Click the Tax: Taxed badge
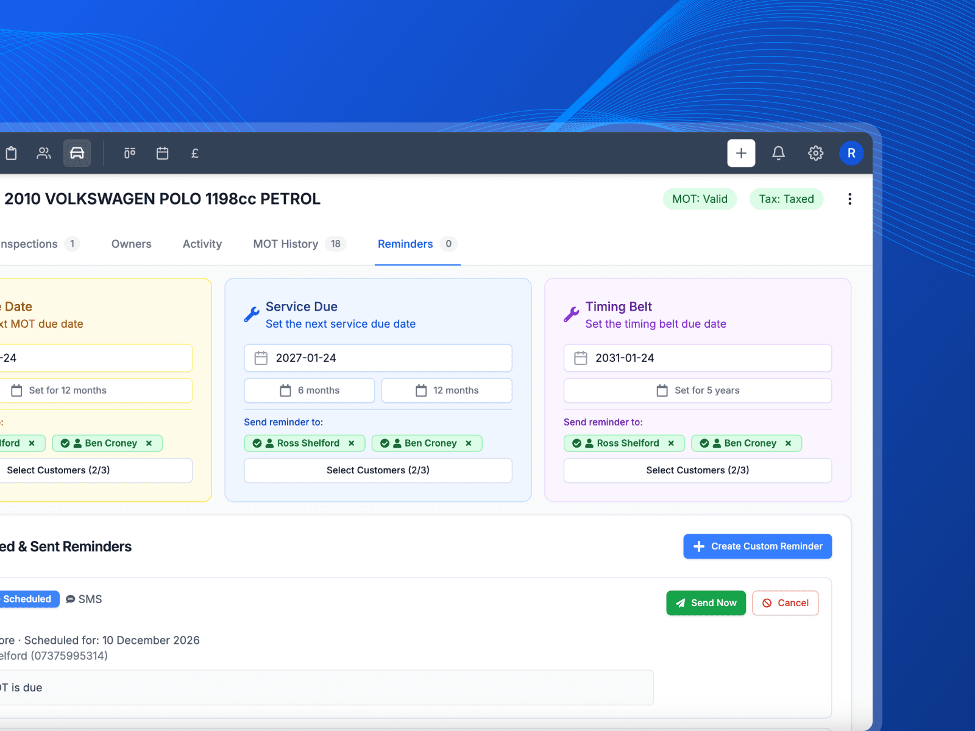The width and height of the screenshot is (975, 731). point(786,199)
